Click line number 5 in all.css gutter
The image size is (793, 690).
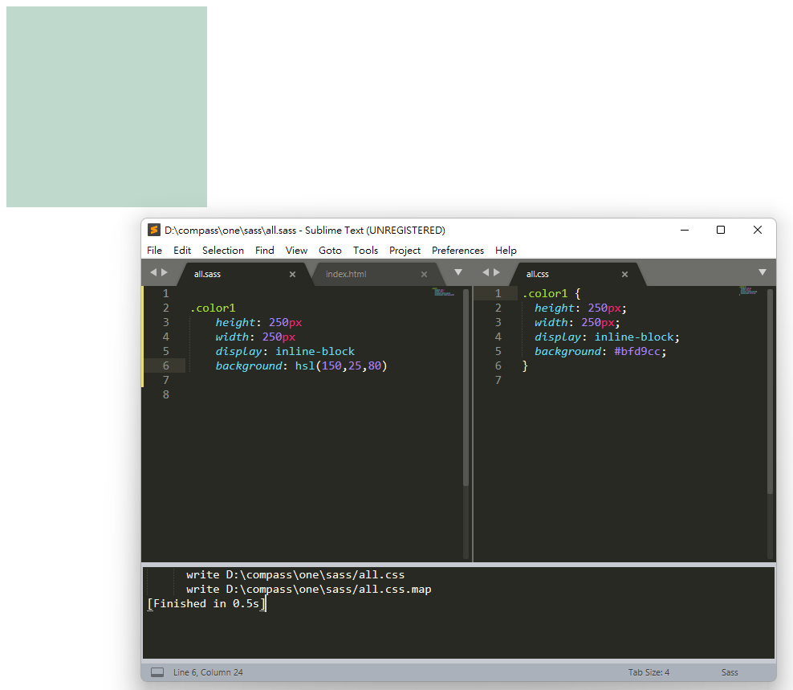[x=498, y=351]
